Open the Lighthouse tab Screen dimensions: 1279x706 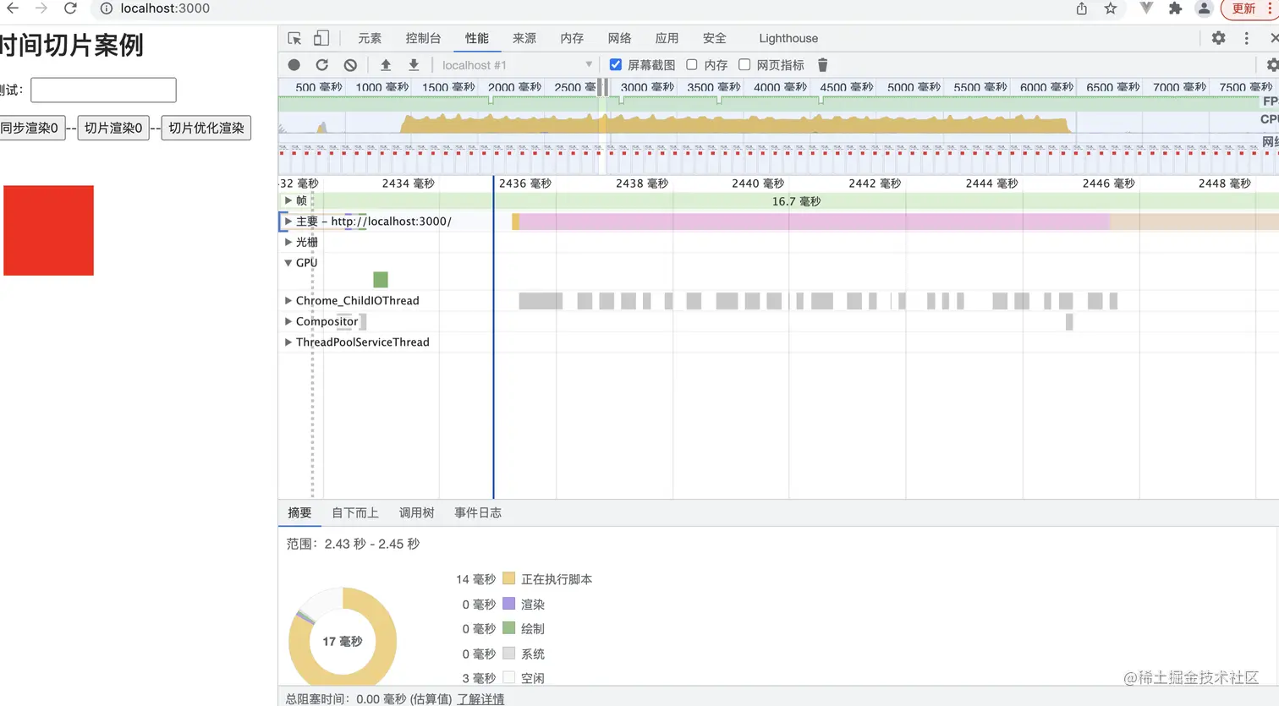[x=788, y=38]
